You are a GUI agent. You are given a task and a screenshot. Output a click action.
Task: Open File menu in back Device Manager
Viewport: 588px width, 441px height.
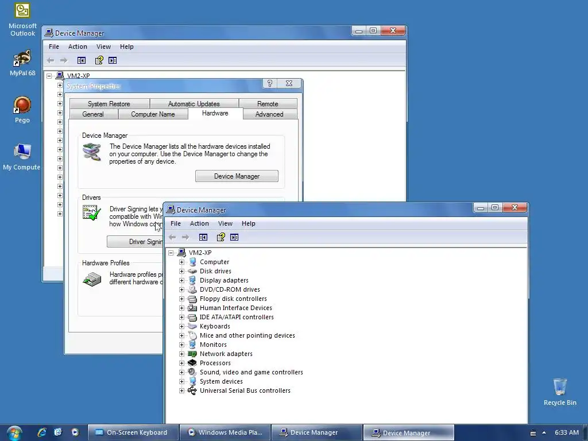pos(53,47)
